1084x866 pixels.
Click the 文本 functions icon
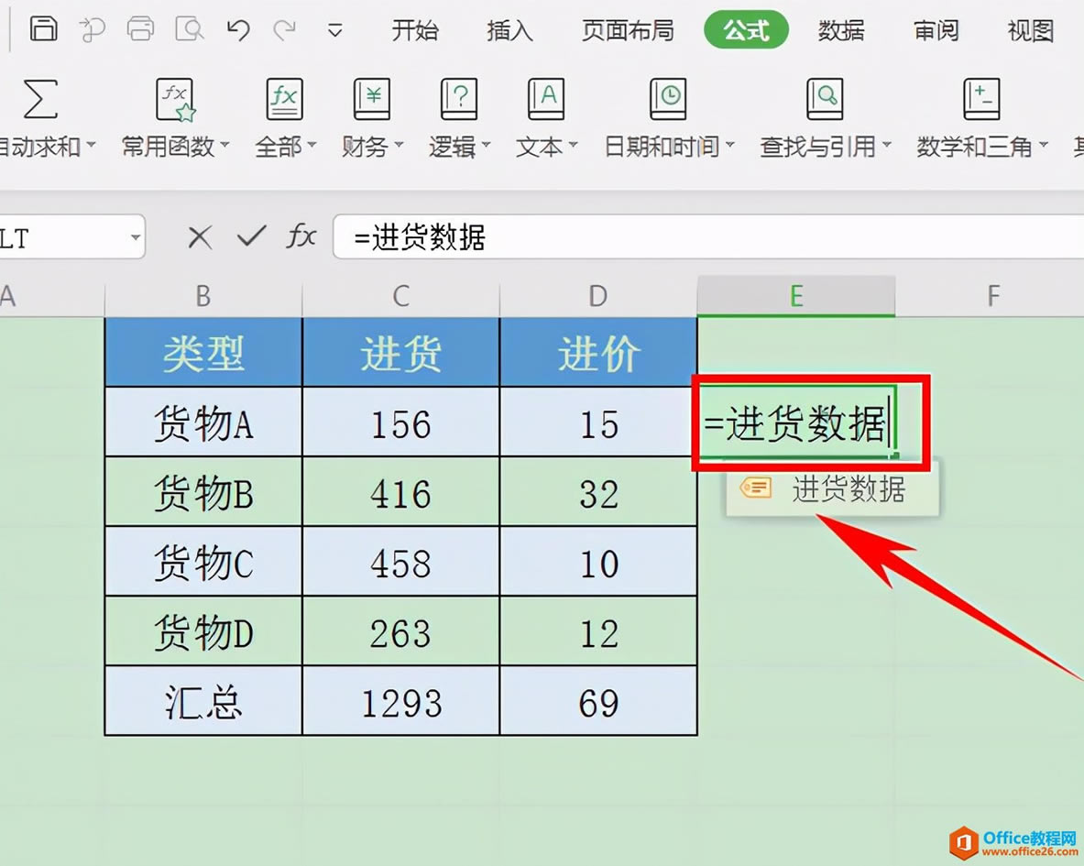coord(546,99)
